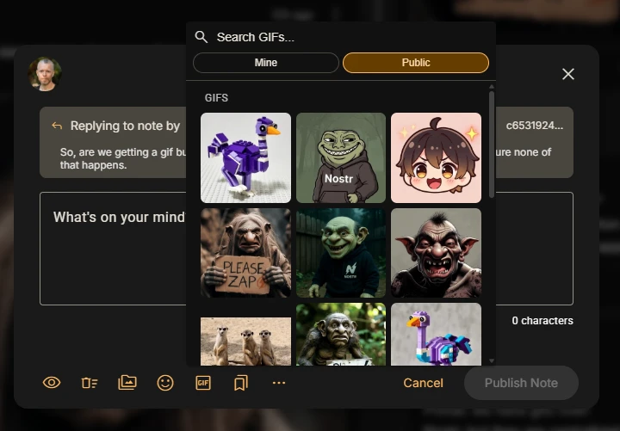
Task: Click the Search GIFs input field
Action: coord(344,37)
